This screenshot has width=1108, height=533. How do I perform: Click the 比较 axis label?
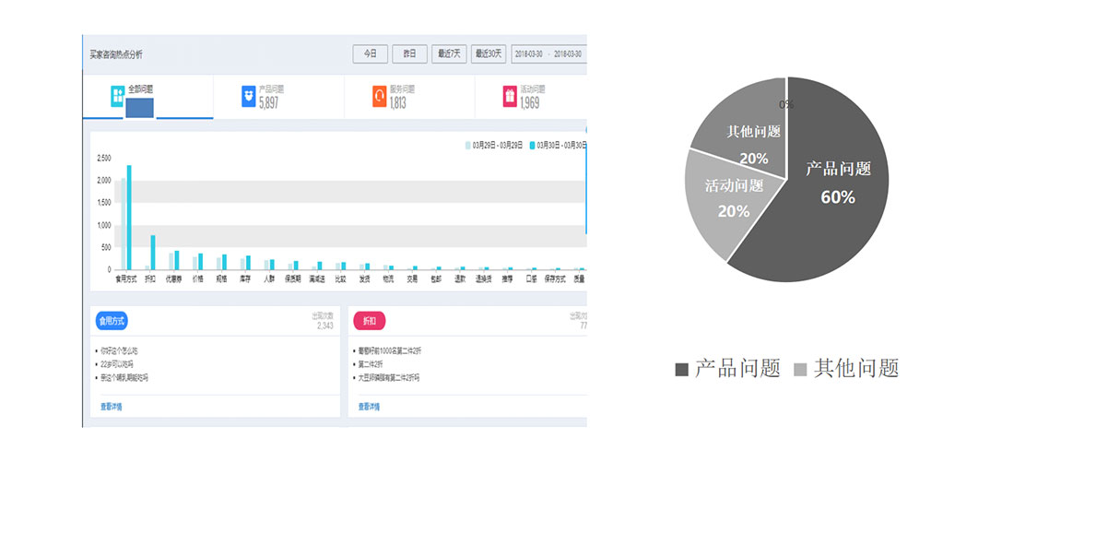click(x=340, y=278)
